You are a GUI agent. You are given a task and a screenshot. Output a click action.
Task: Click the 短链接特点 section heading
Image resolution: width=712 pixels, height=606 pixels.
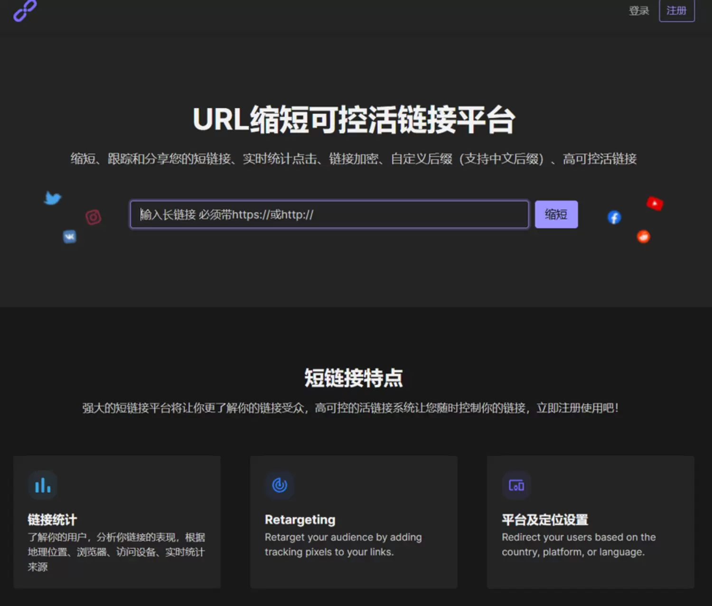(x=354, y=378)
